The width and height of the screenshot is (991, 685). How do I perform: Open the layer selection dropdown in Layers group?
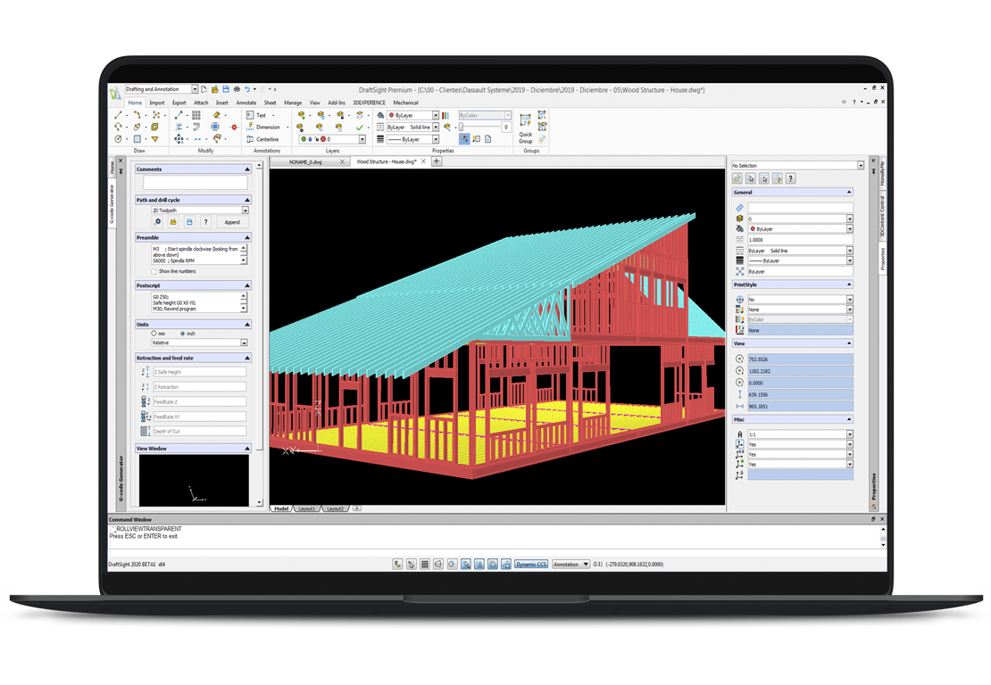point(362,139)
